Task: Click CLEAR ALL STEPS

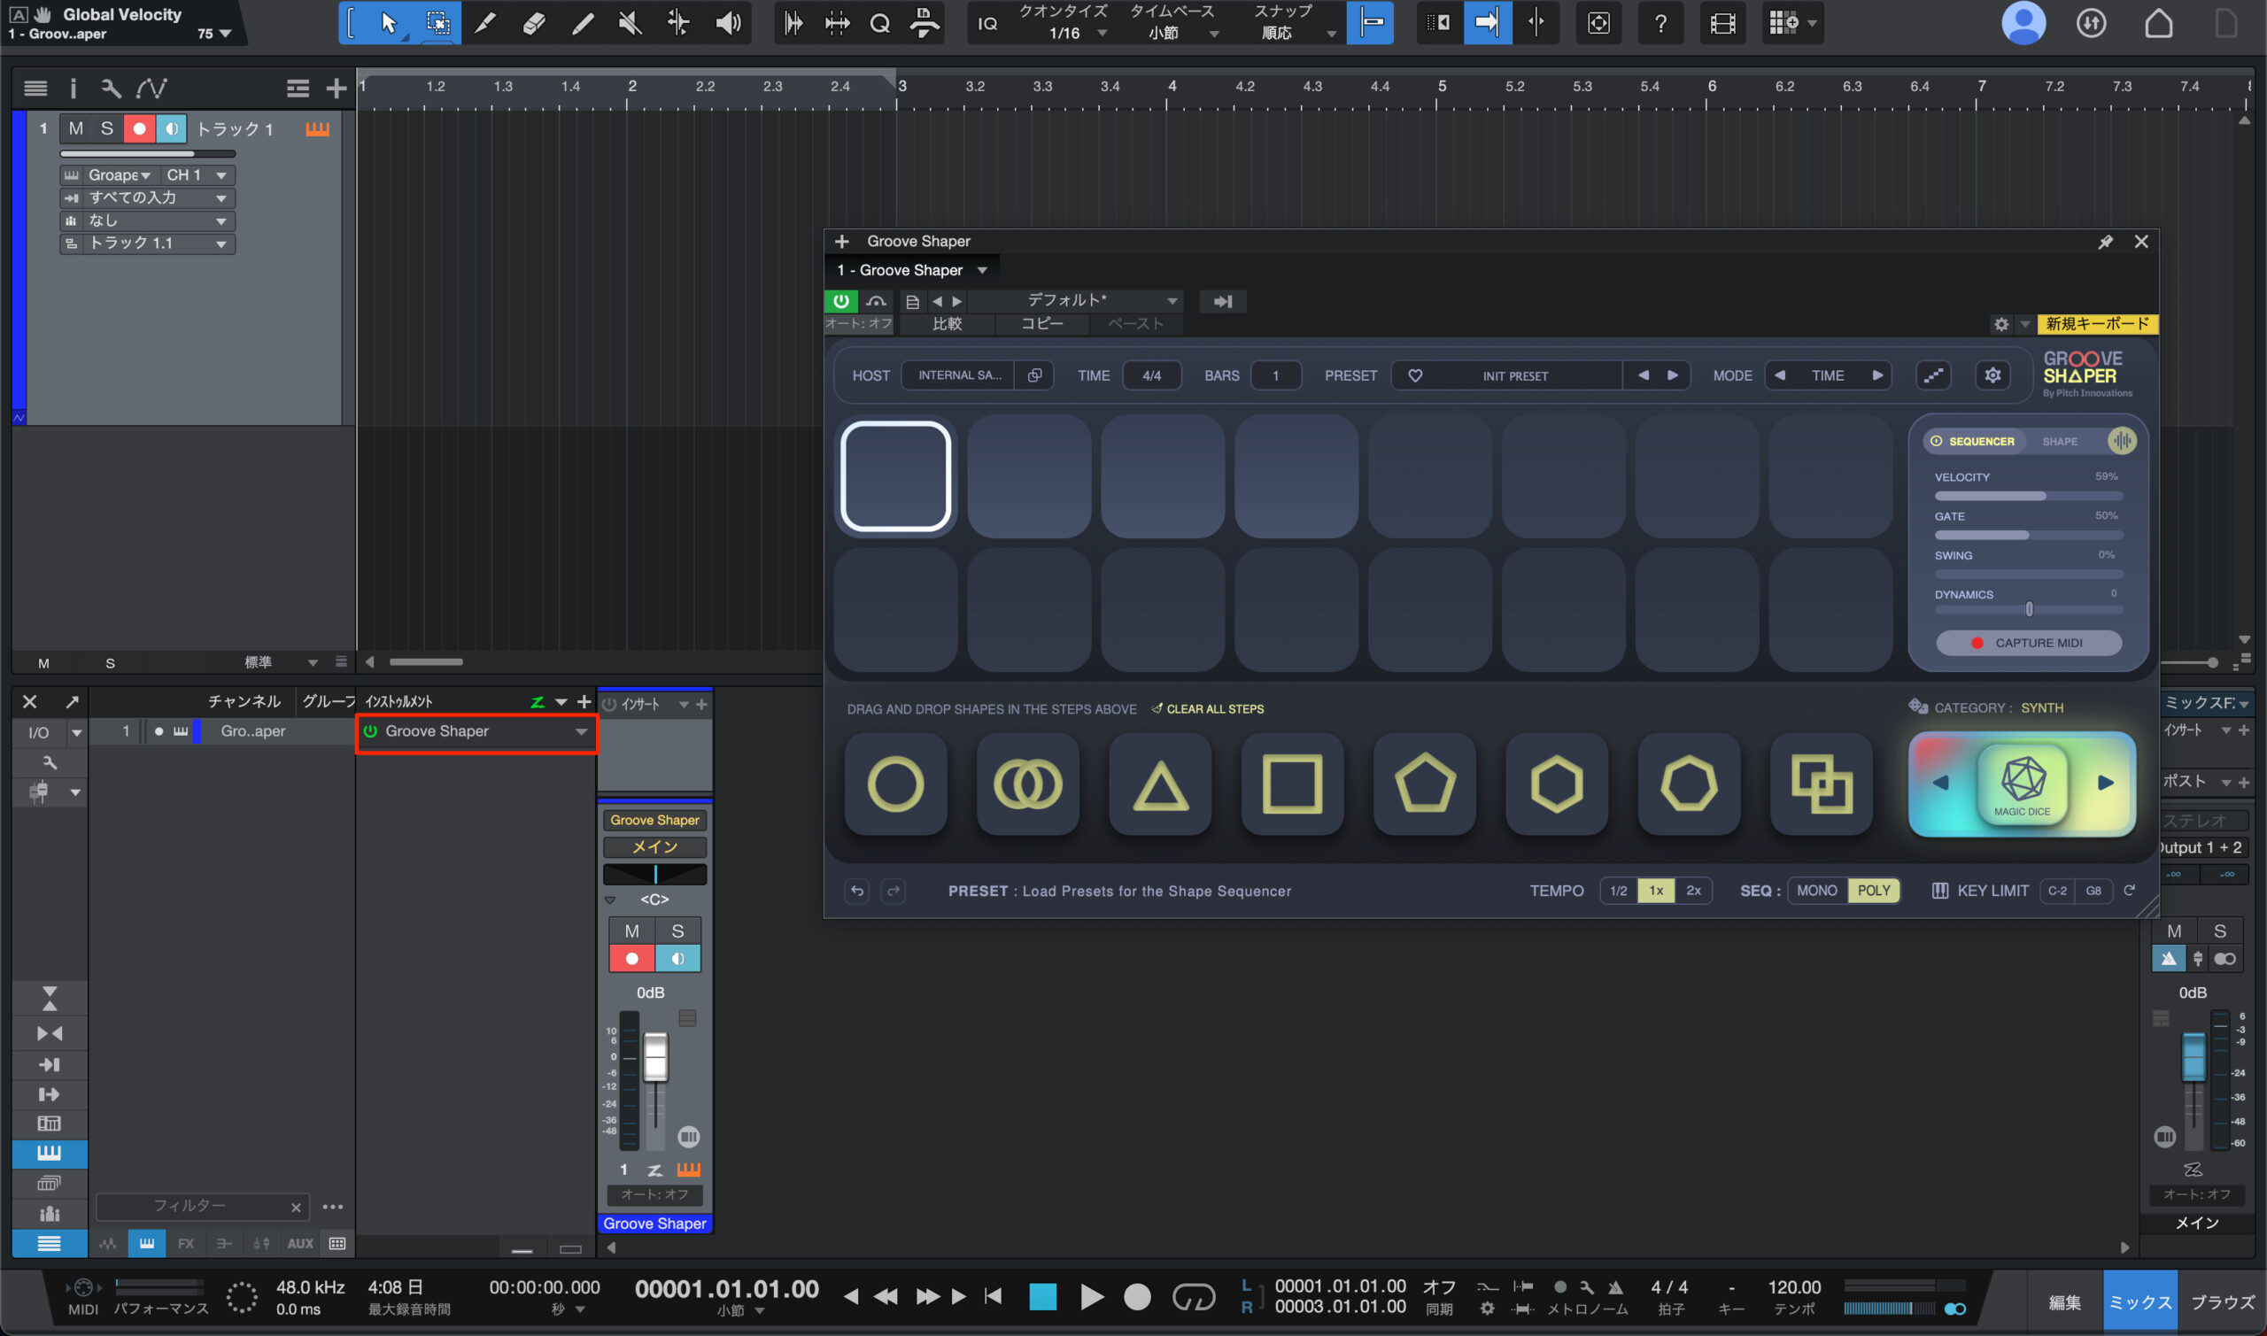Action: click(x=1207, y=708)
